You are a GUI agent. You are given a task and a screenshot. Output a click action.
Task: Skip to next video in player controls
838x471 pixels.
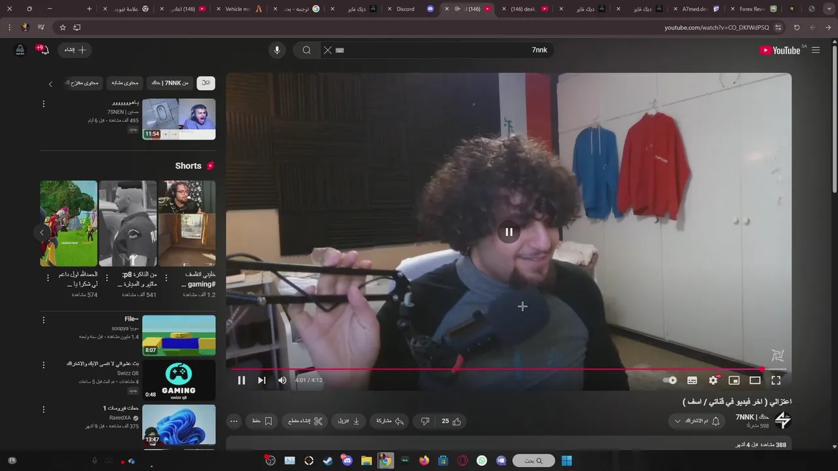pyautogui.click(x=262, y=380)
